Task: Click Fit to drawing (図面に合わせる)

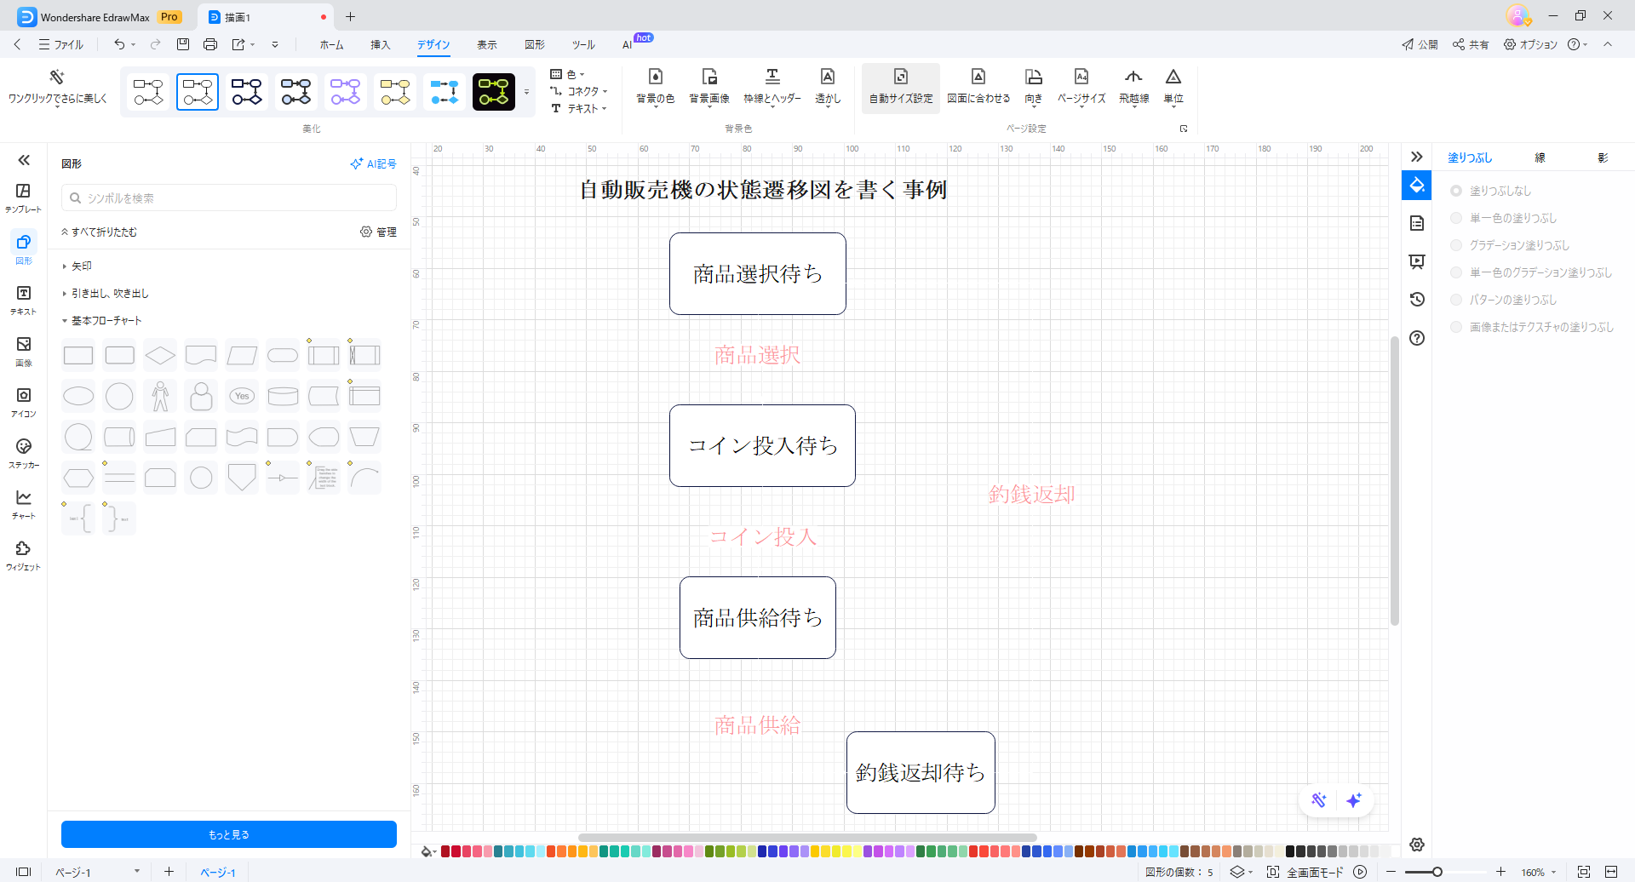Action: (978, 87)
